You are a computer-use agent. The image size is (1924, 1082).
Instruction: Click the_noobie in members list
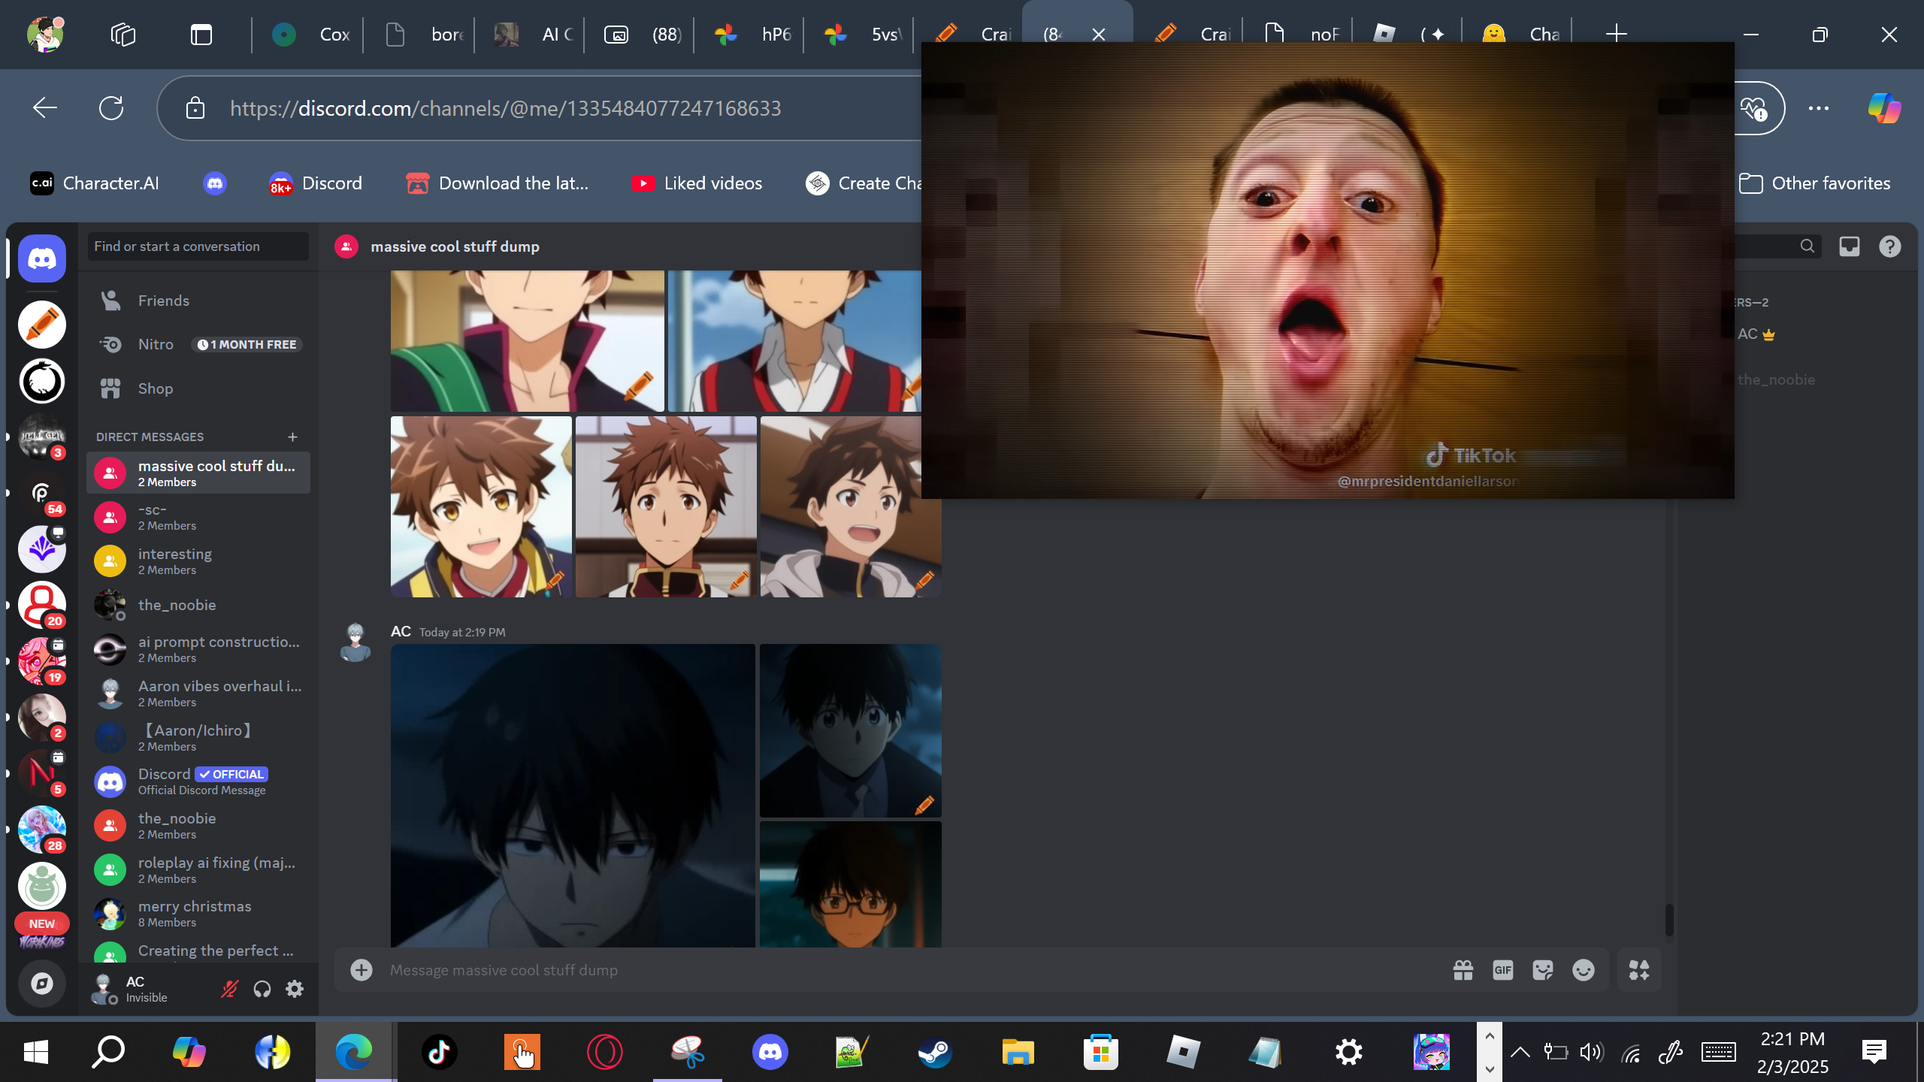[1776, 379]
